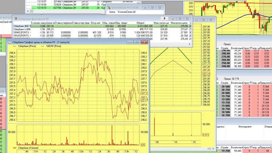Select strike 19 000 in futures options board
The height and width of the screenshot is (153, 272).
[226, 106]
